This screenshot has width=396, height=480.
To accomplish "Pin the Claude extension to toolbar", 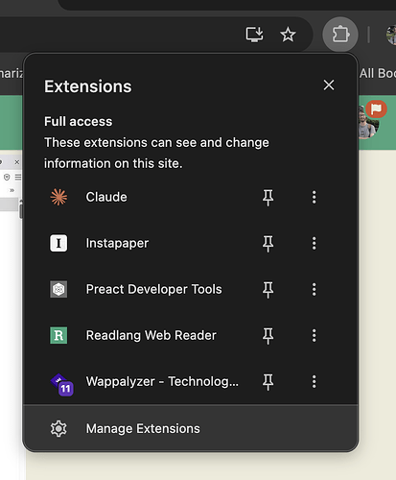I will pyautogui.click(x=268, y=198).
